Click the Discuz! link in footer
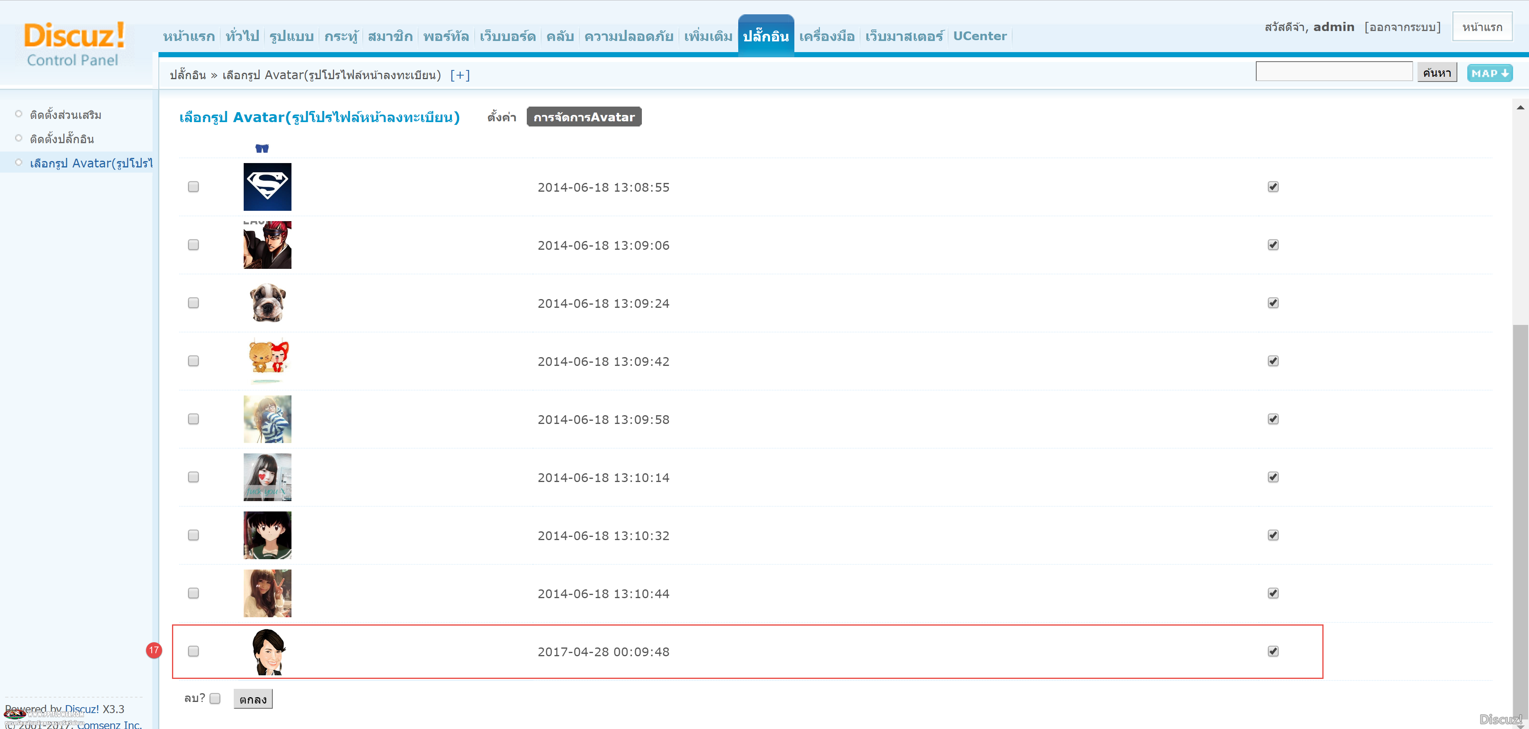The width and height of the screenshot is (1529, 729). pos(82,709)
